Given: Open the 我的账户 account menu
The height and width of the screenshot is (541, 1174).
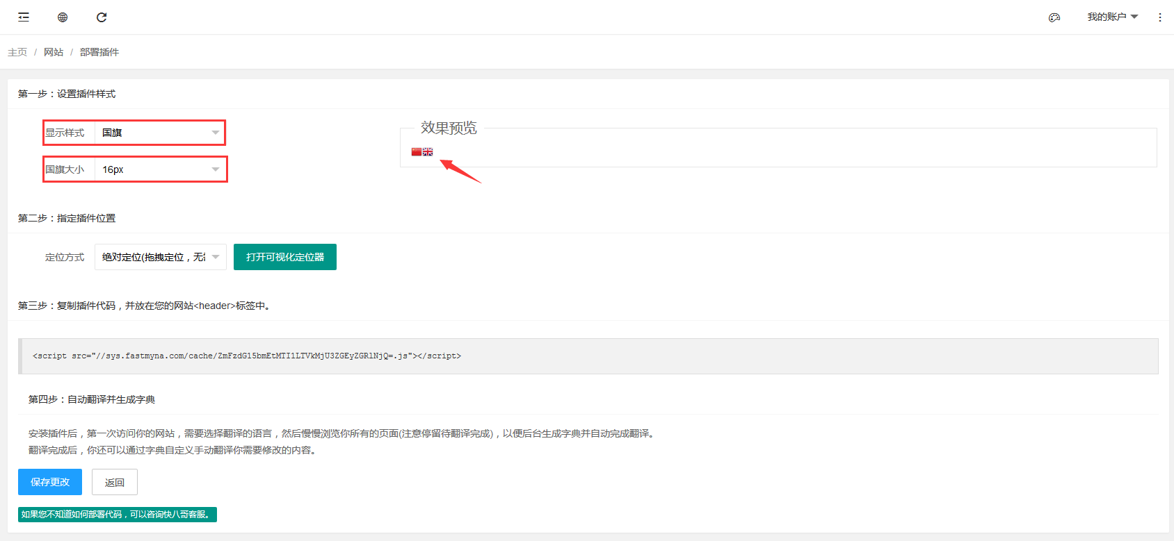Looking at the screenshot, I should (1113, 17).
